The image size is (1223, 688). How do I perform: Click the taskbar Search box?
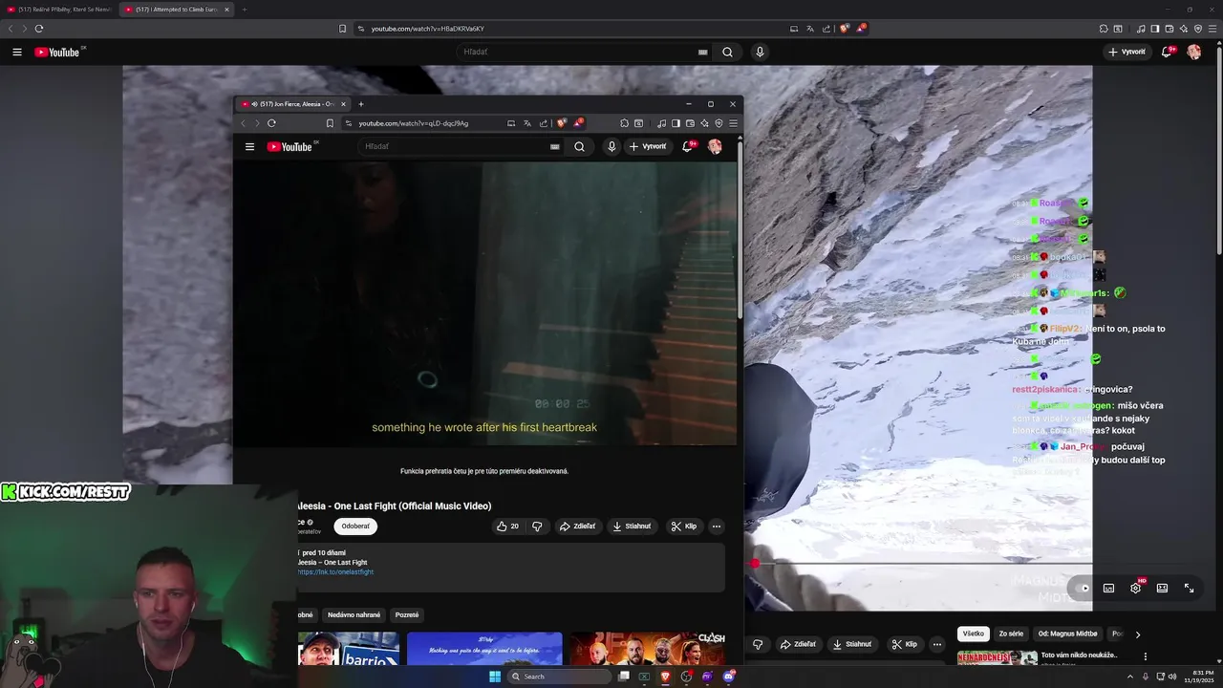point(559,677)
